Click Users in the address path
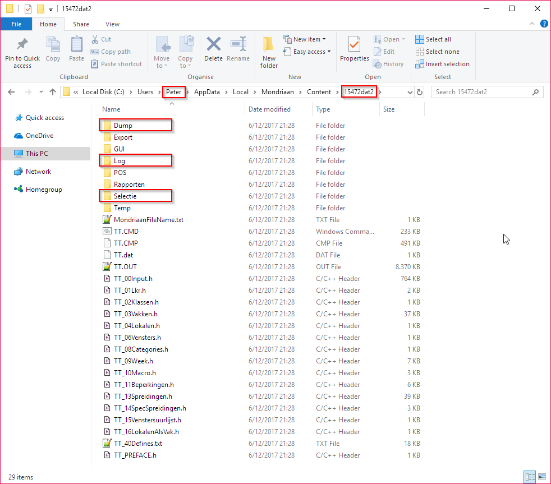The height and width of the screenshot is (484, 551). [145, 92]
